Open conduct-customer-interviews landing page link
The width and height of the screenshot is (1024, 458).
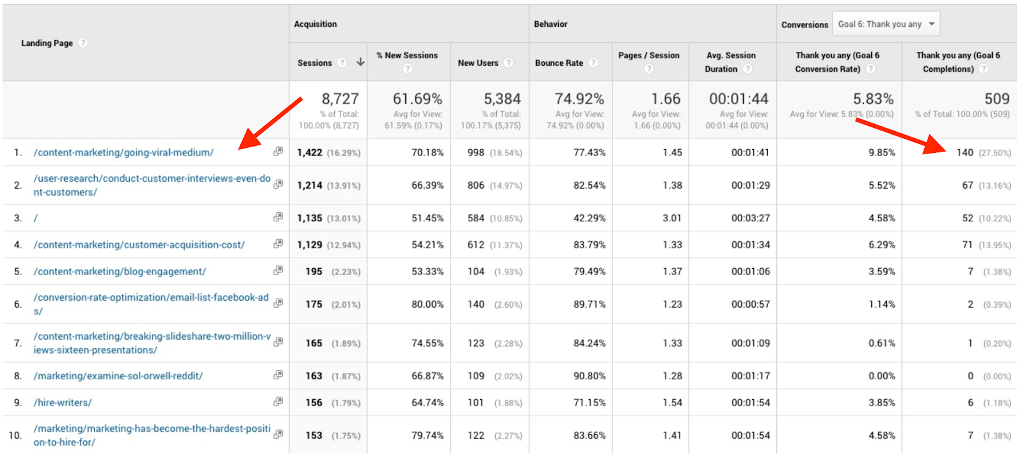[x=152, y=185]
